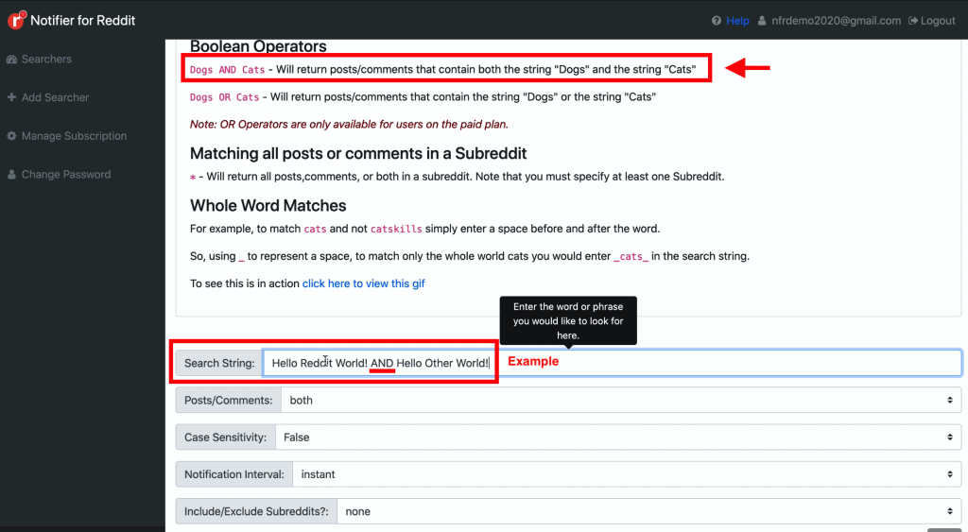Click the Notifier for Reddit title
The image size is (968, 532).
(x=83, y=21)
